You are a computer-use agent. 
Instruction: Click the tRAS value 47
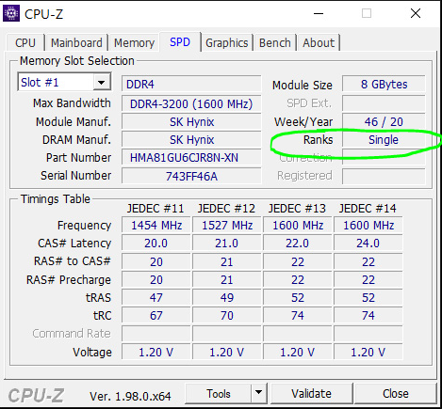156,297
